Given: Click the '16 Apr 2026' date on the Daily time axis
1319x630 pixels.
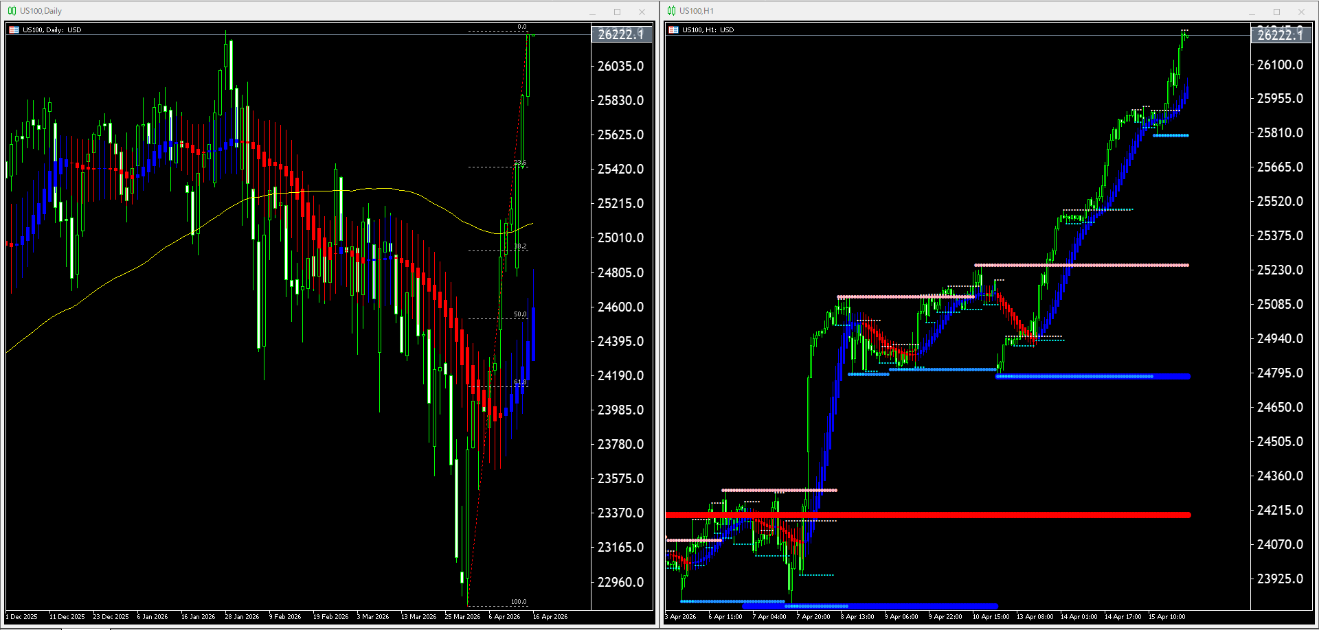Looking at the screenshot, I should 550,617.
